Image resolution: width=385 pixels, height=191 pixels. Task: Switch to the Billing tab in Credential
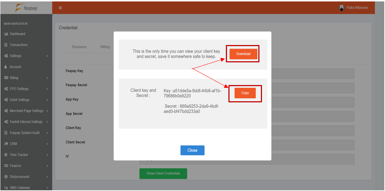coord(105,47)
